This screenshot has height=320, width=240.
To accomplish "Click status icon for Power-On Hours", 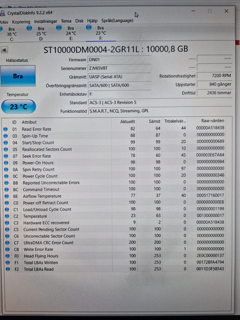I will coord(6,163).
